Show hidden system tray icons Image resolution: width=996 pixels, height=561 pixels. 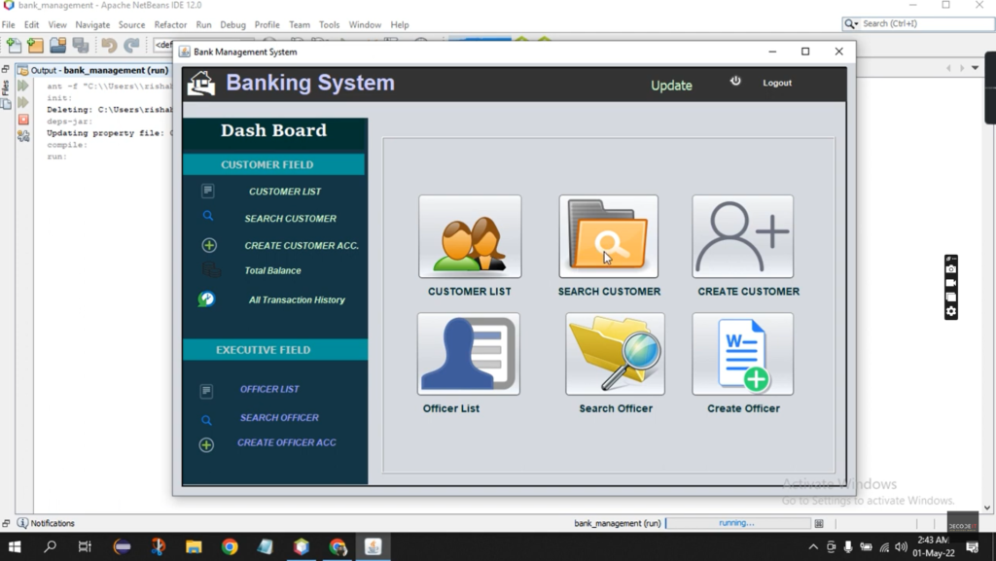pos(813,546)
